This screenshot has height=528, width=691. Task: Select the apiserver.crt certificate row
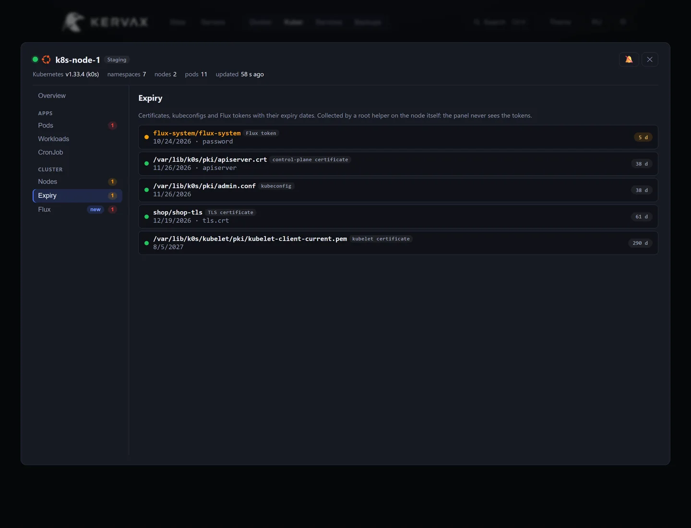[398, 164]
